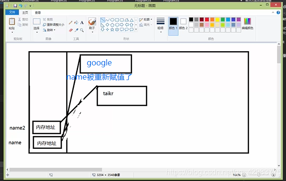The height and width of the screenshot is (181, 286).
Task: Open Brushes (刷子) dropdown arrow
Action: tap(92, 32)
